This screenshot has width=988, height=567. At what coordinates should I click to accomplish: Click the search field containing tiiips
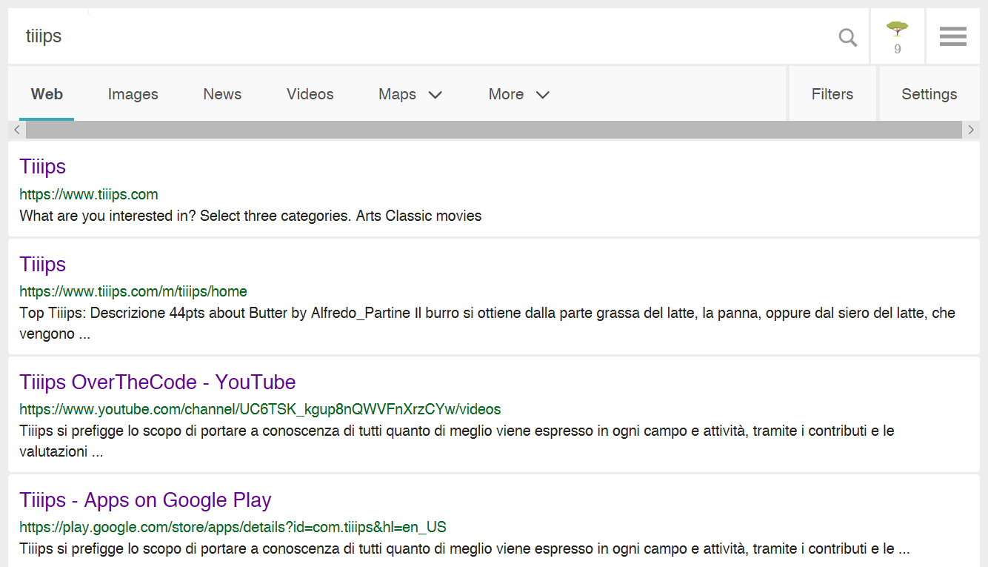pos(415,36)
